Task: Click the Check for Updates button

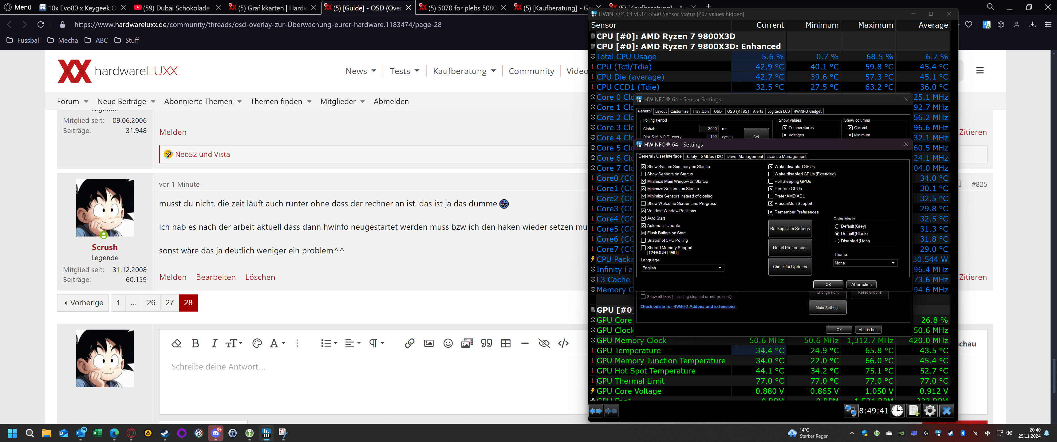Action: [790, 267]
